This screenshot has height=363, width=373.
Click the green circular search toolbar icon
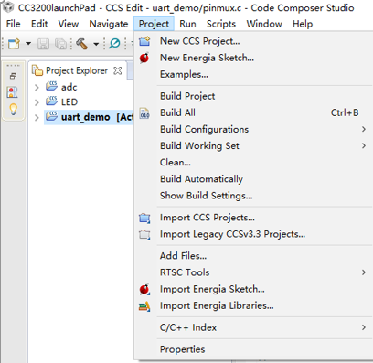(114, 43)
